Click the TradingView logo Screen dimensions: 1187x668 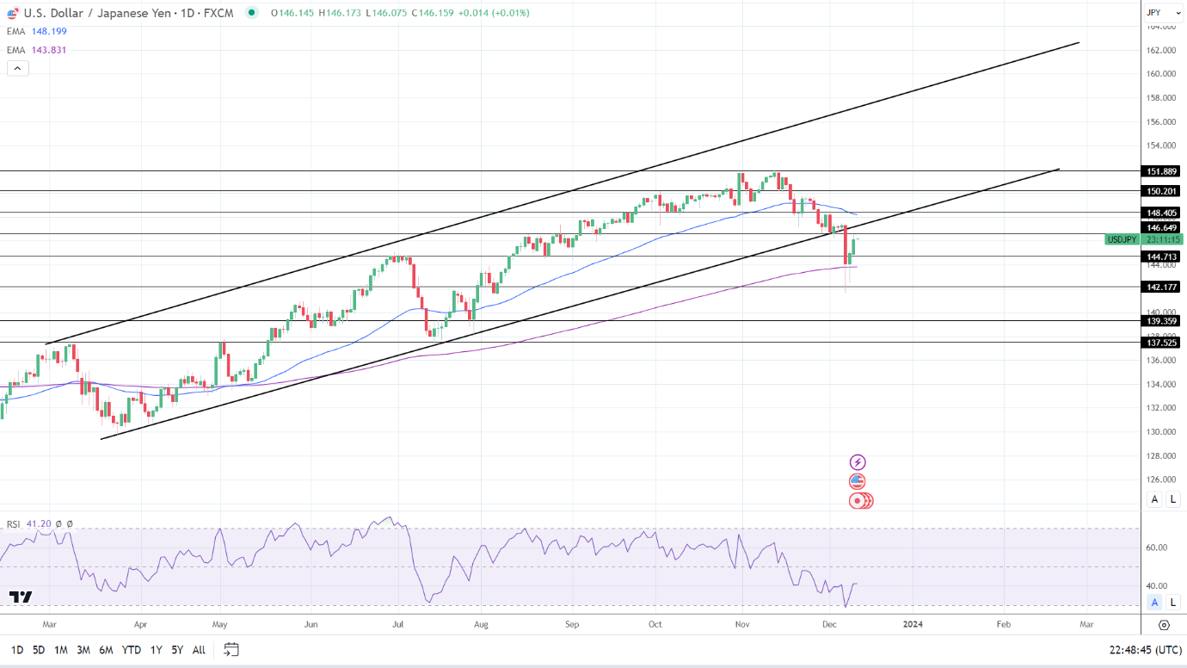click(x=21, y=597)
